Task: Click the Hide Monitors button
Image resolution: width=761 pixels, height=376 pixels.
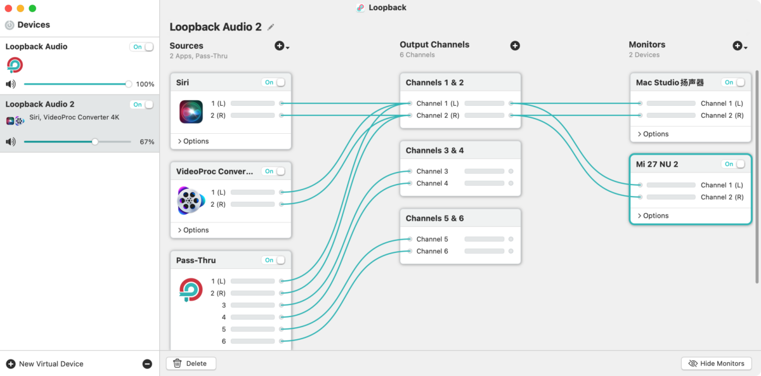Action: (x=717, y=363)
